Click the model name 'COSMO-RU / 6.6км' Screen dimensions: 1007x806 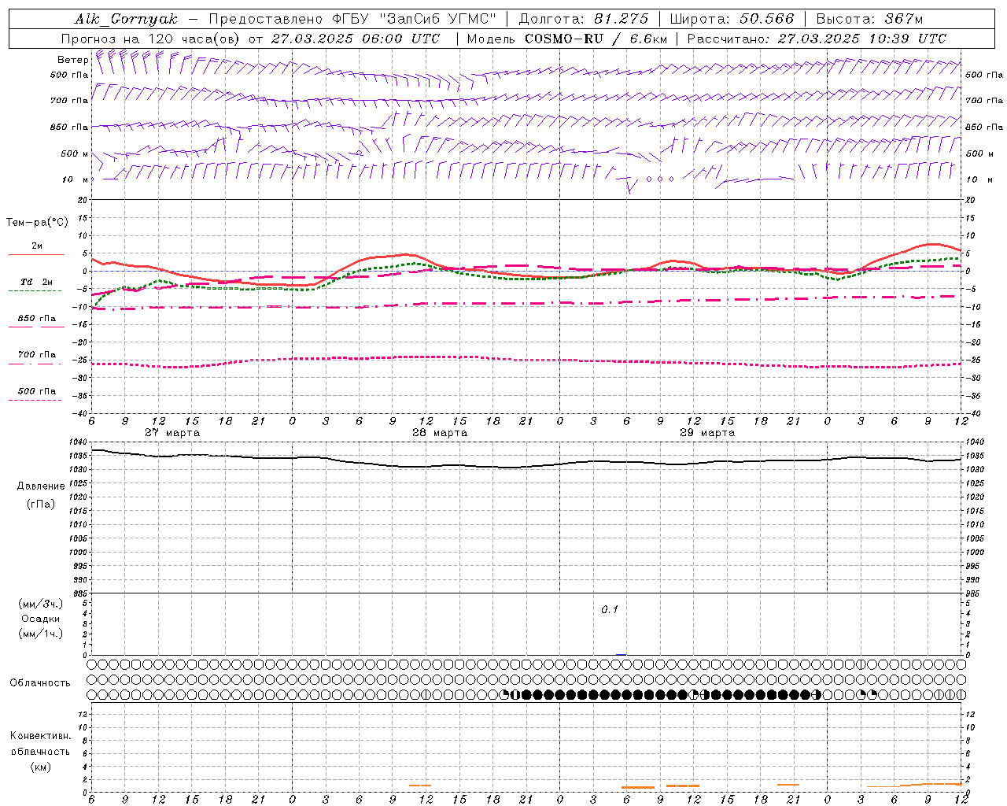(596, 39)
